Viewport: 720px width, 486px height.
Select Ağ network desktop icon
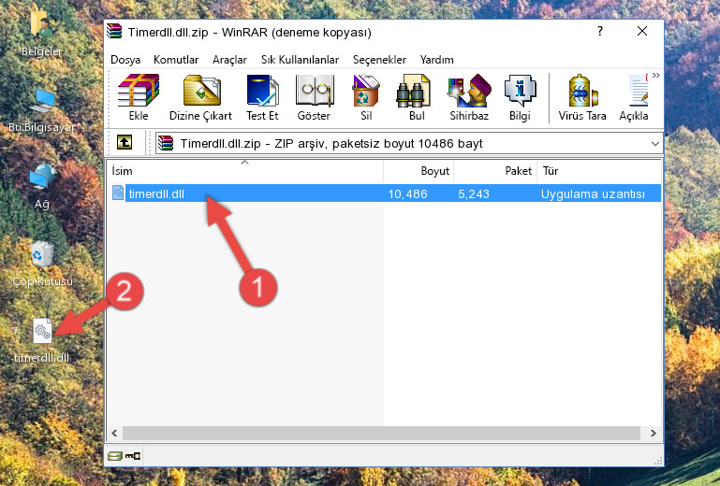[42, 186]
